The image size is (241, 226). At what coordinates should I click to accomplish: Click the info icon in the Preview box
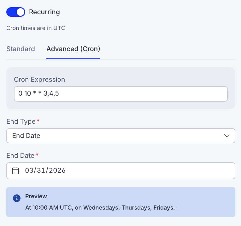pos(17,198)
